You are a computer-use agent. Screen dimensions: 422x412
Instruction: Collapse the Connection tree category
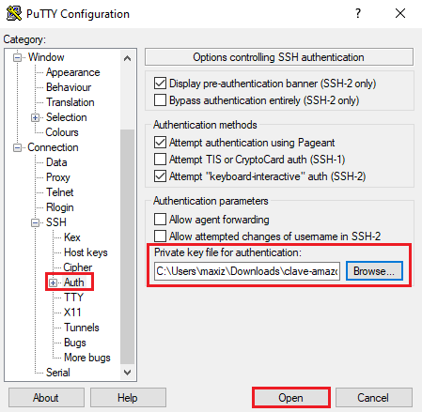[17, 147]
